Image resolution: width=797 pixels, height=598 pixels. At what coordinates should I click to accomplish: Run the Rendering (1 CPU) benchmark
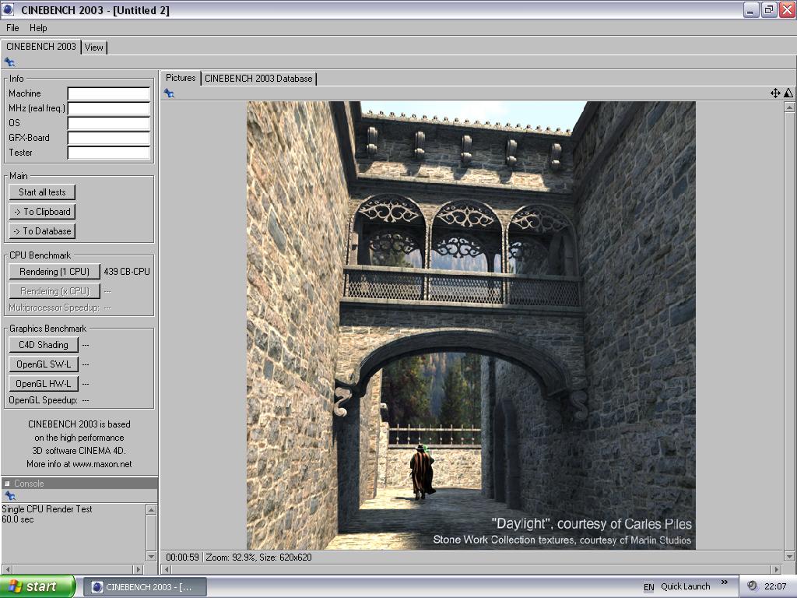click(54, 272)
